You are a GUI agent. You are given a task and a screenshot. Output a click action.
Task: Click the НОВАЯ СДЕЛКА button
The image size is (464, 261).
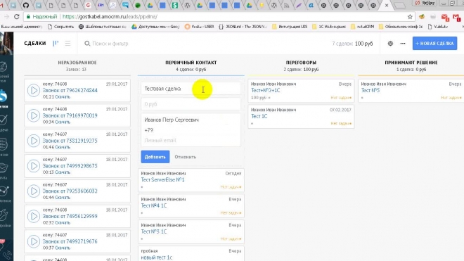click(x=434, y=43)
